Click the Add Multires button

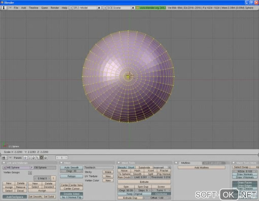point(201,168)
